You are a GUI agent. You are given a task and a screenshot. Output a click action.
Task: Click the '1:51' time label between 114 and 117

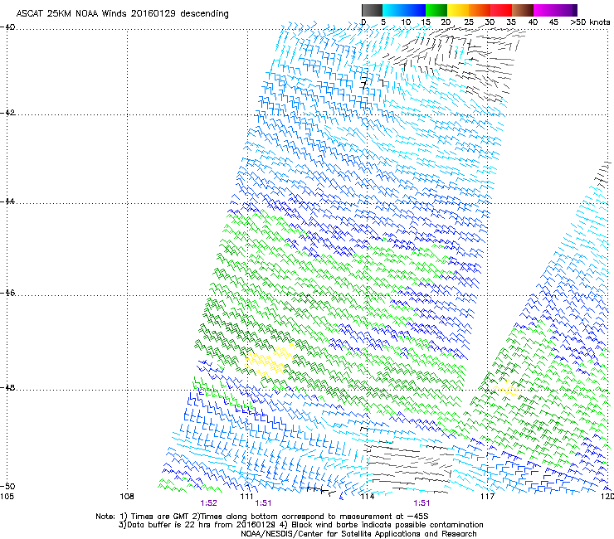point(422,503)
